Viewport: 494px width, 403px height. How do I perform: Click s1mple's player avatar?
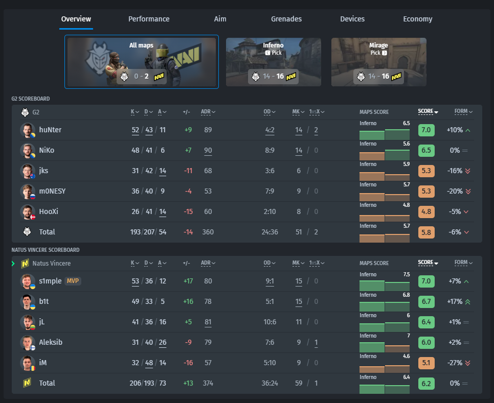pyautogui.click(x=28, y=281)
